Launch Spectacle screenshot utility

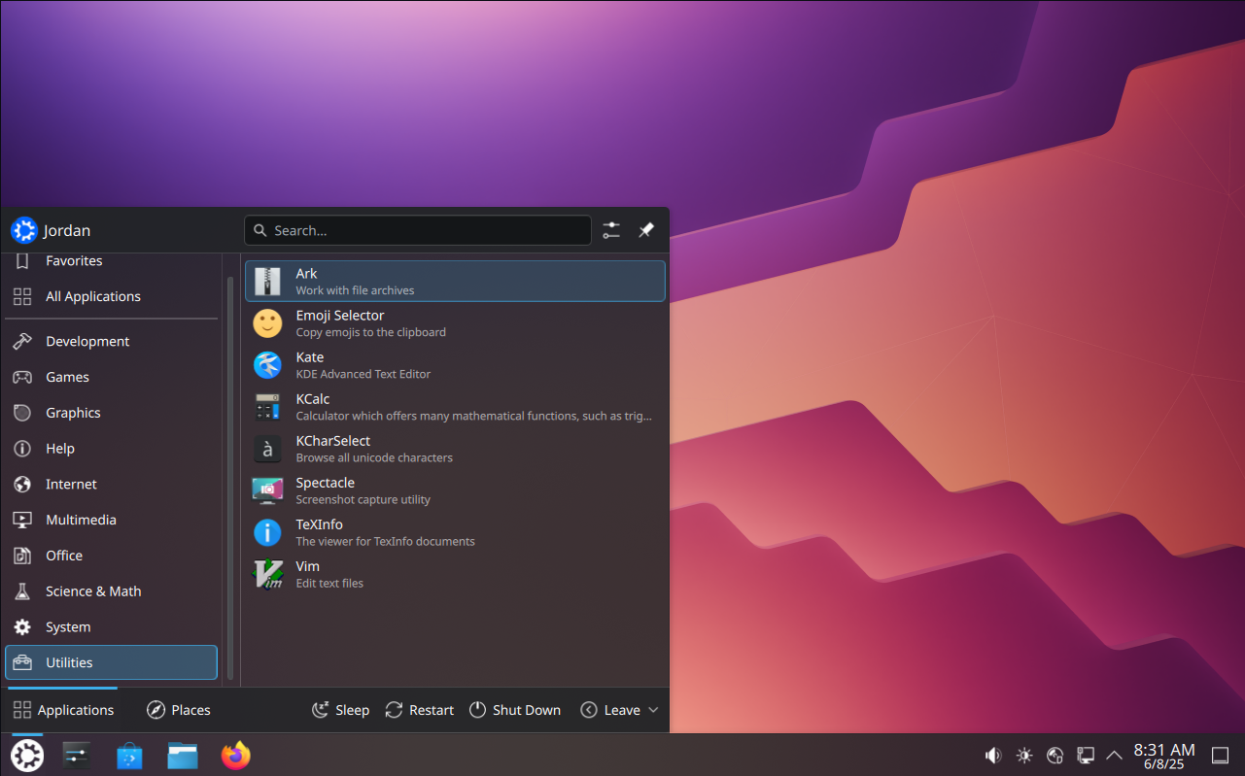455,489
